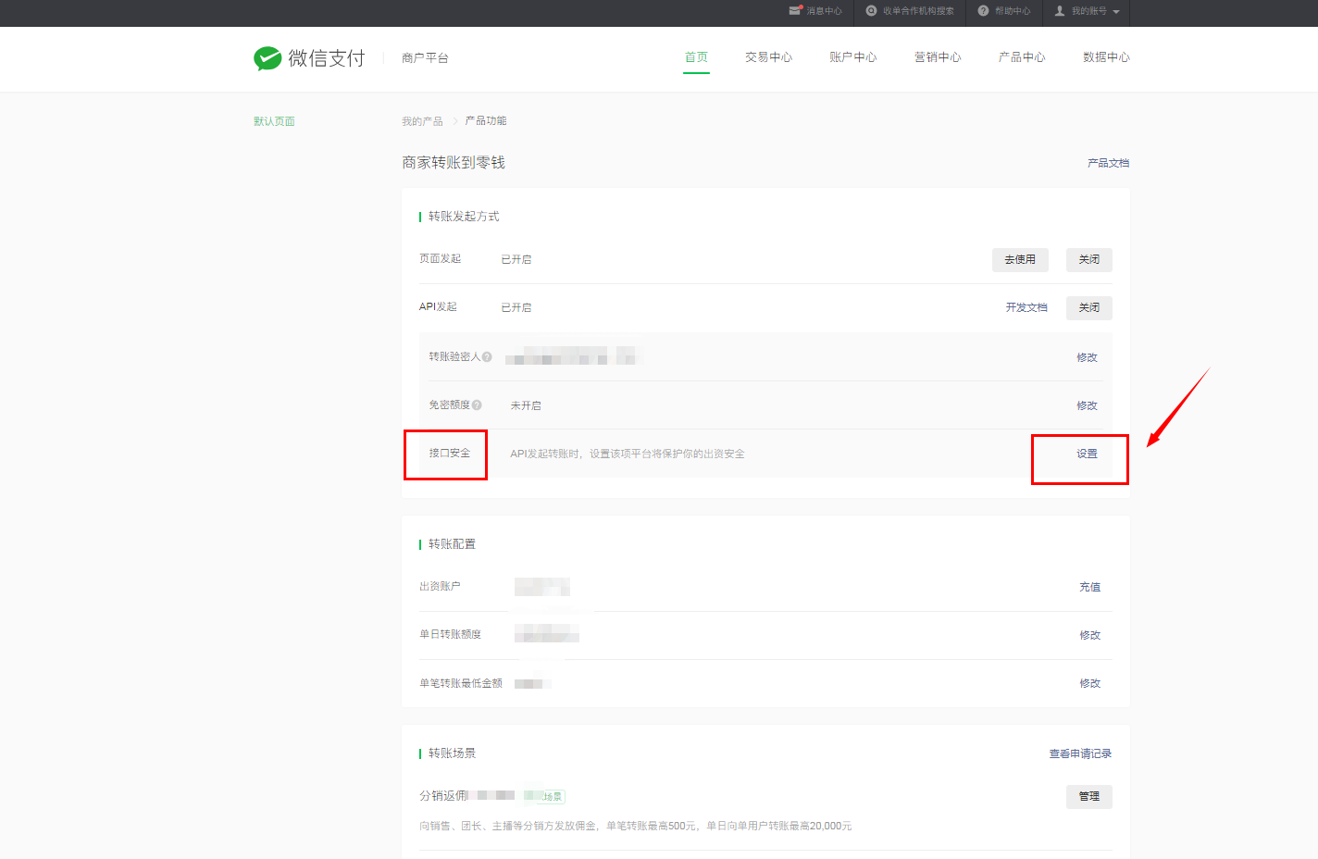Screen dimensions: 1318x859
Task: Open 数据中心 navigation tab
Action: tap(1106, 57)
